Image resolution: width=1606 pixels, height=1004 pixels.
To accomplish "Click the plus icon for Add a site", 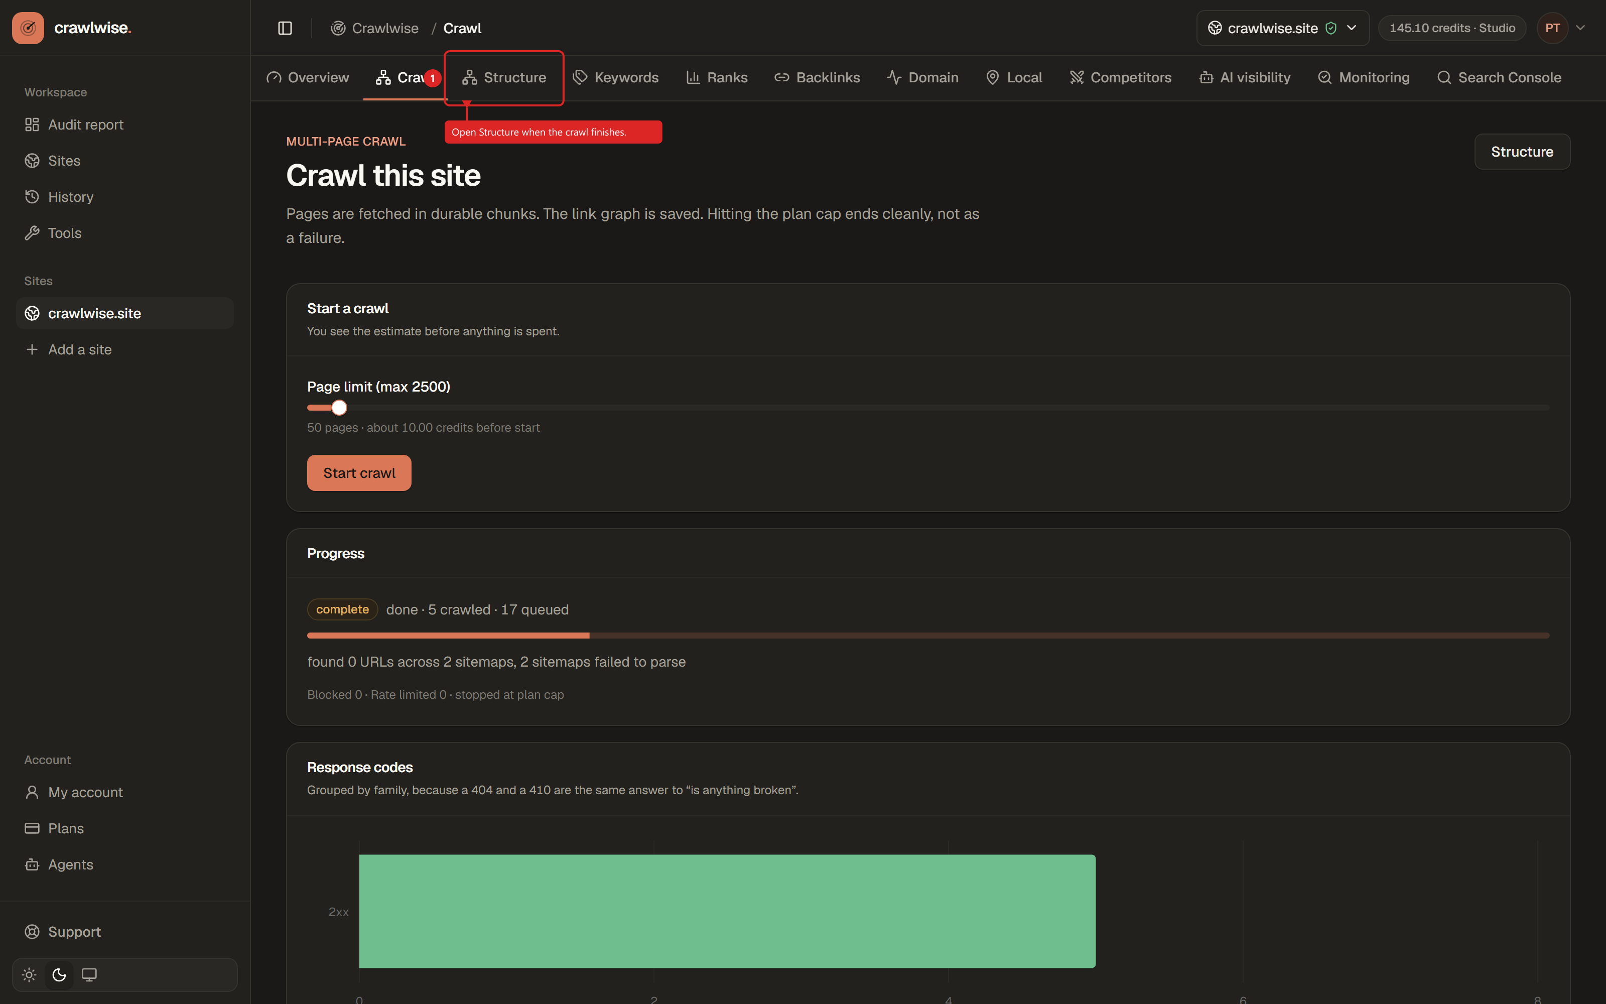I will point(32,349).
